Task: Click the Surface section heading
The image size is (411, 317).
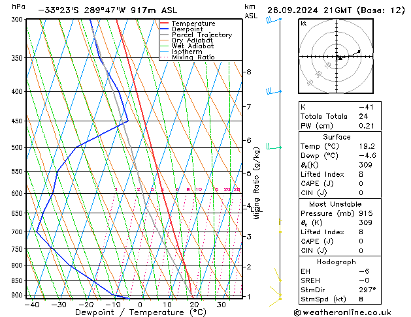Action: coord(337,137)
